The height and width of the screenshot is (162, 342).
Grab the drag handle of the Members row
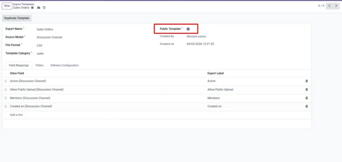(x=6, y=98)
